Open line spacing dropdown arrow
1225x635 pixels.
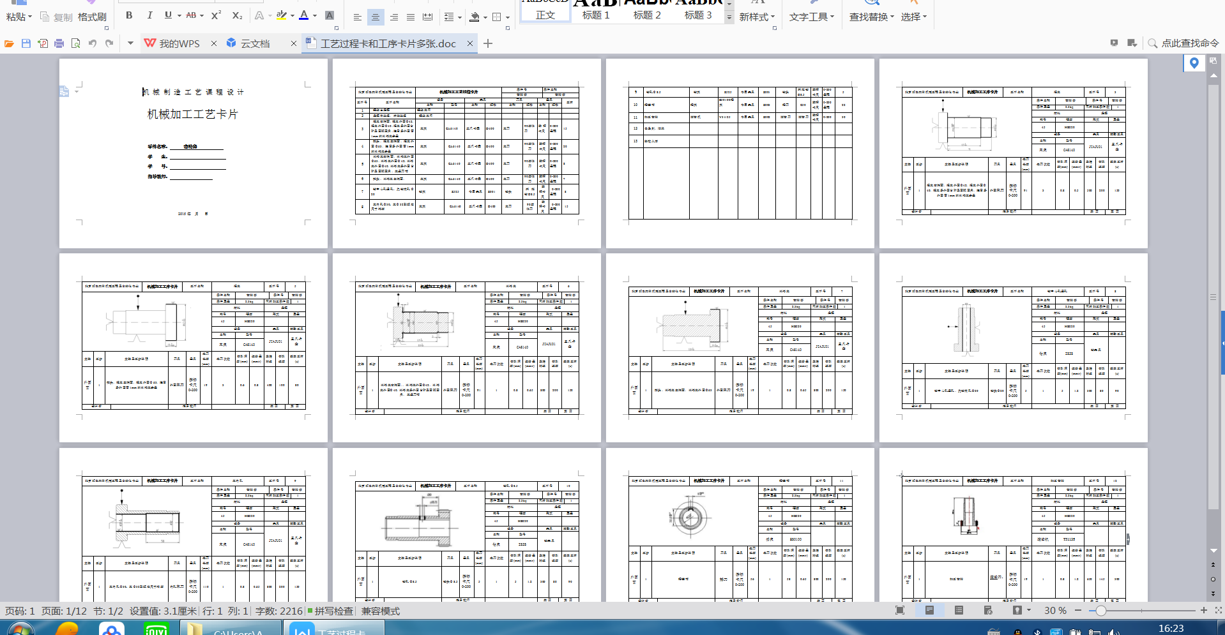[460, 18]
